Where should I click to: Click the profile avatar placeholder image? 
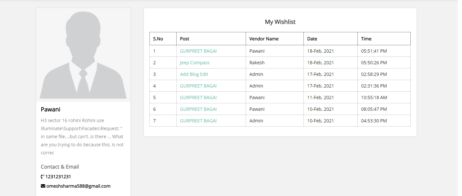[83, 55]
